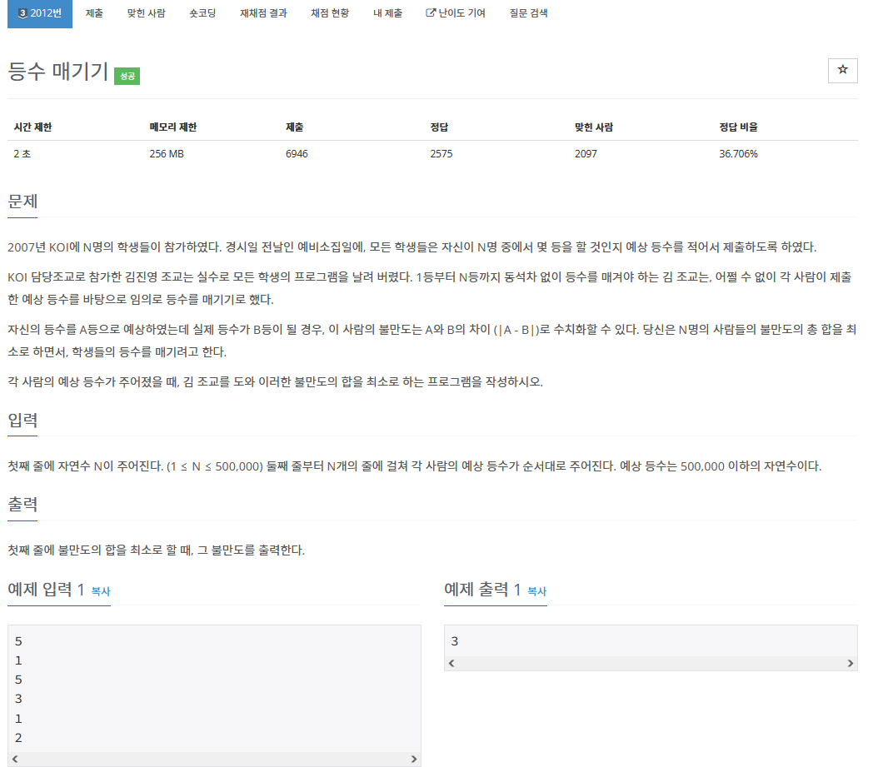This screenshot has width=878, height=767.
Task: Click the 36.706% ratio value
Action: [x=738, y=154]
